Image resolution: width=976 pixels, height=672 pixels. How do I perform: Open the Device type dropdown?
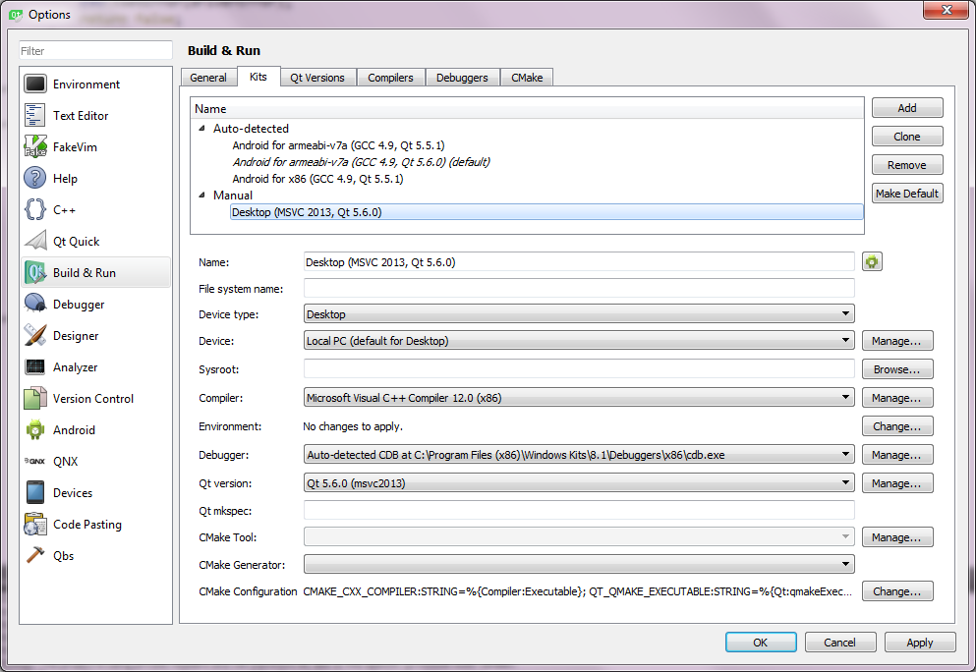tap(579, 314)
